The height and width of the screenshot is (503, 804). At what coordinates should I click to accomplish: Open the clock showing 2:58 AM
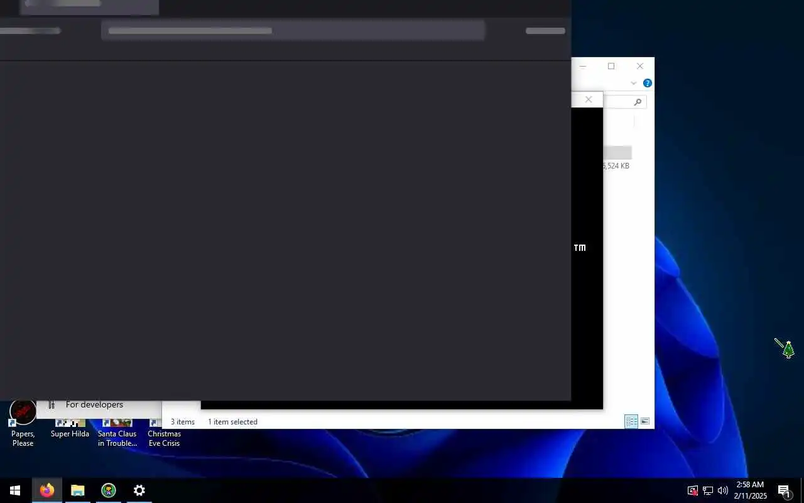tap(750, 490)
